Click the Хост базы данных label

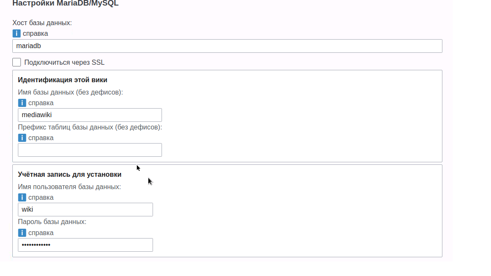pos(42,23)
